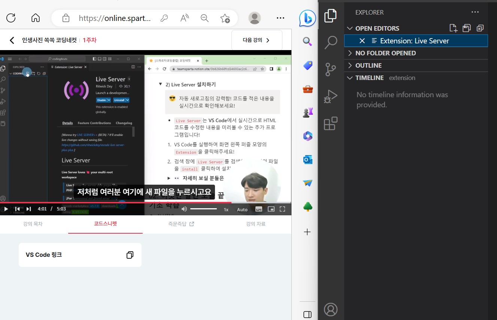Switch to the 강의 목차 tab
This screenshot has width=497, height=320.
click(x=33, y=224)
